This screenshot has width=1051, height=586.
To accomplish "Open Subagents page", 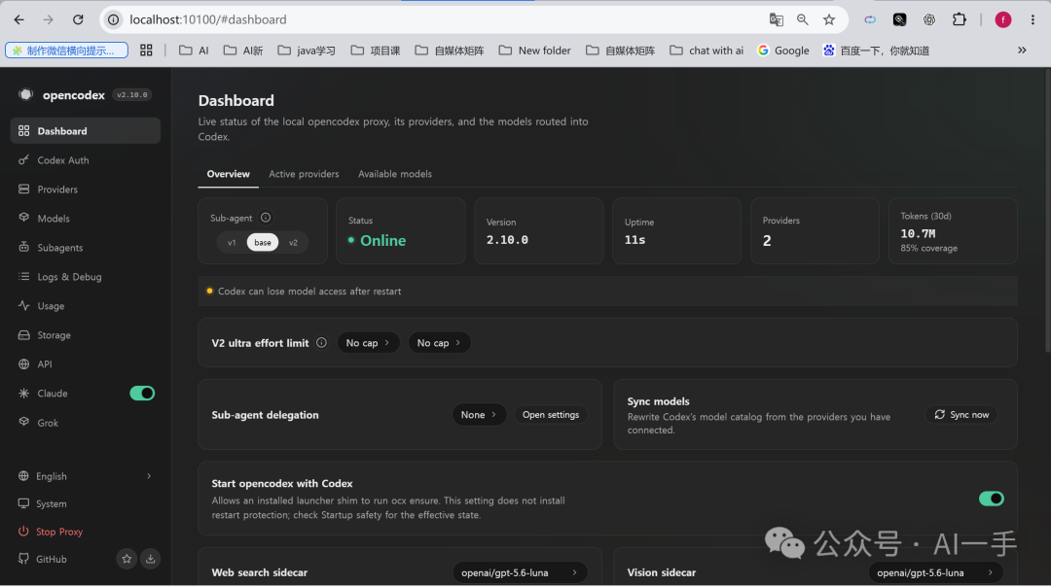I will point(85,248).
